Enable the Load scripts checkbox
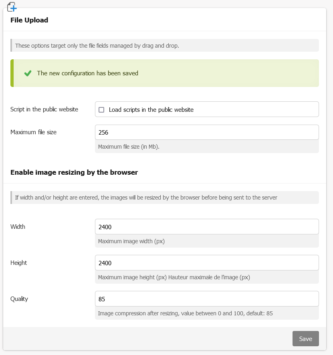The width and height of the screenshot is (333, 355). (101, 110)
